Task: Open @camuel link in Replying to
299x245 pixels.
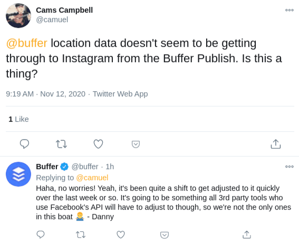Action: 92,178
